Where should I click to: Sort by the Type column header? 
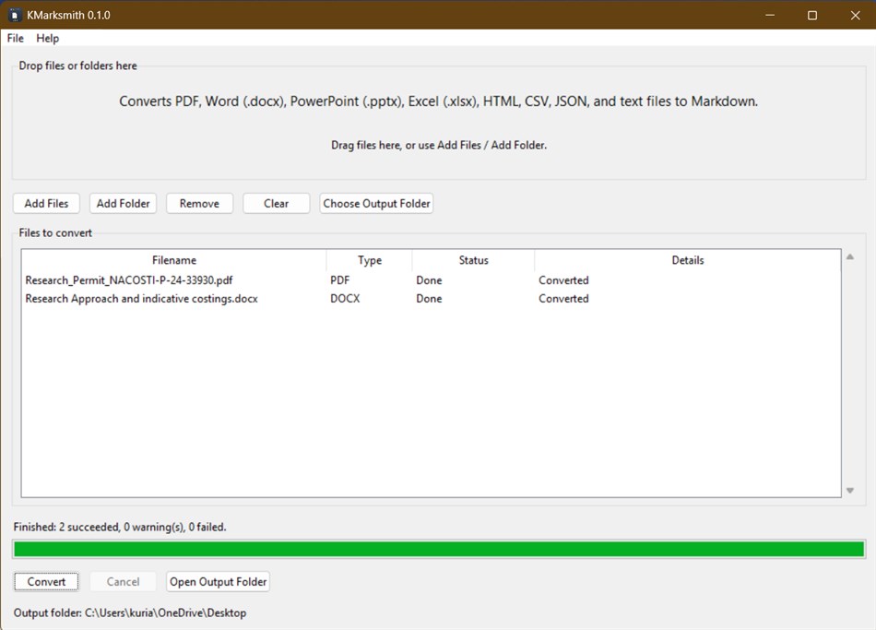coord(369,260)
